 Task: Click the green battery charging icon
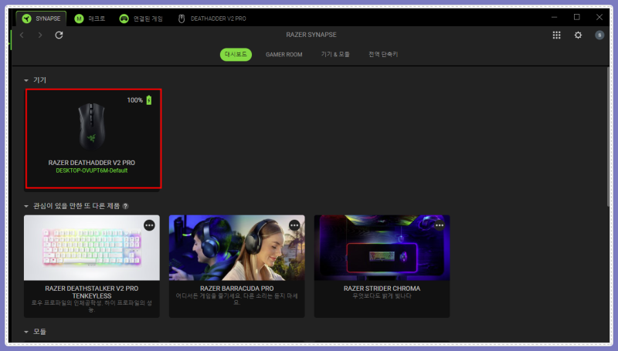(x=149, y=100)
